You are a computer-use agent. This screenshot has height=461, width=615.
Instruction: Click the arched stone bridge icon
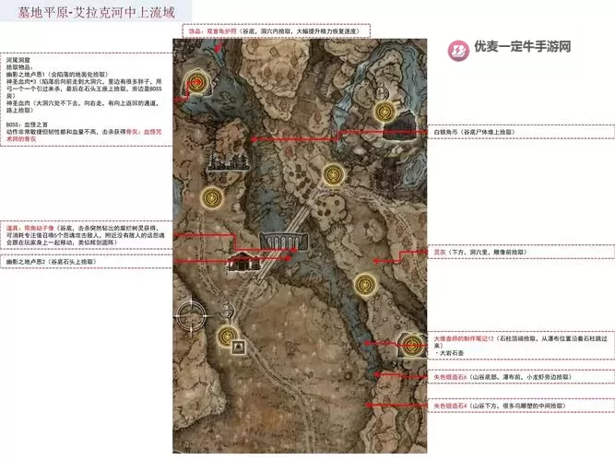pos(284,241)
